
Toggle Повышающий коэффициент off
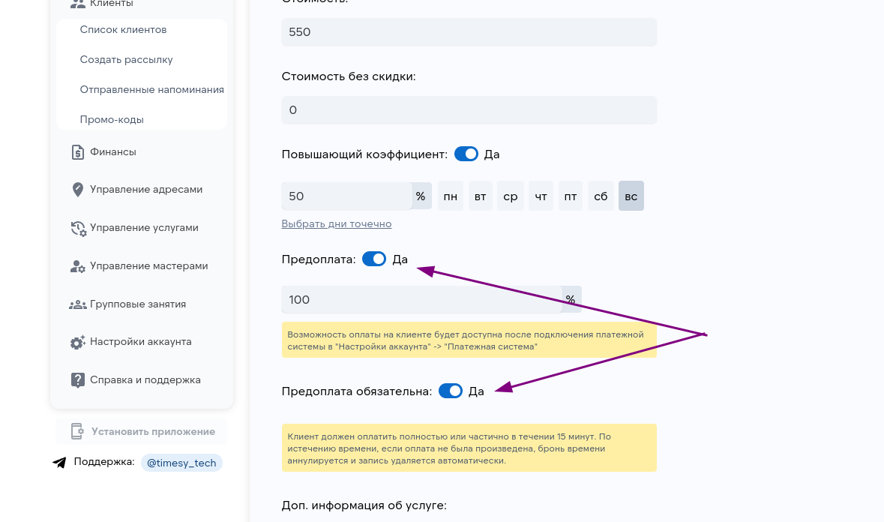coord(466,154)
